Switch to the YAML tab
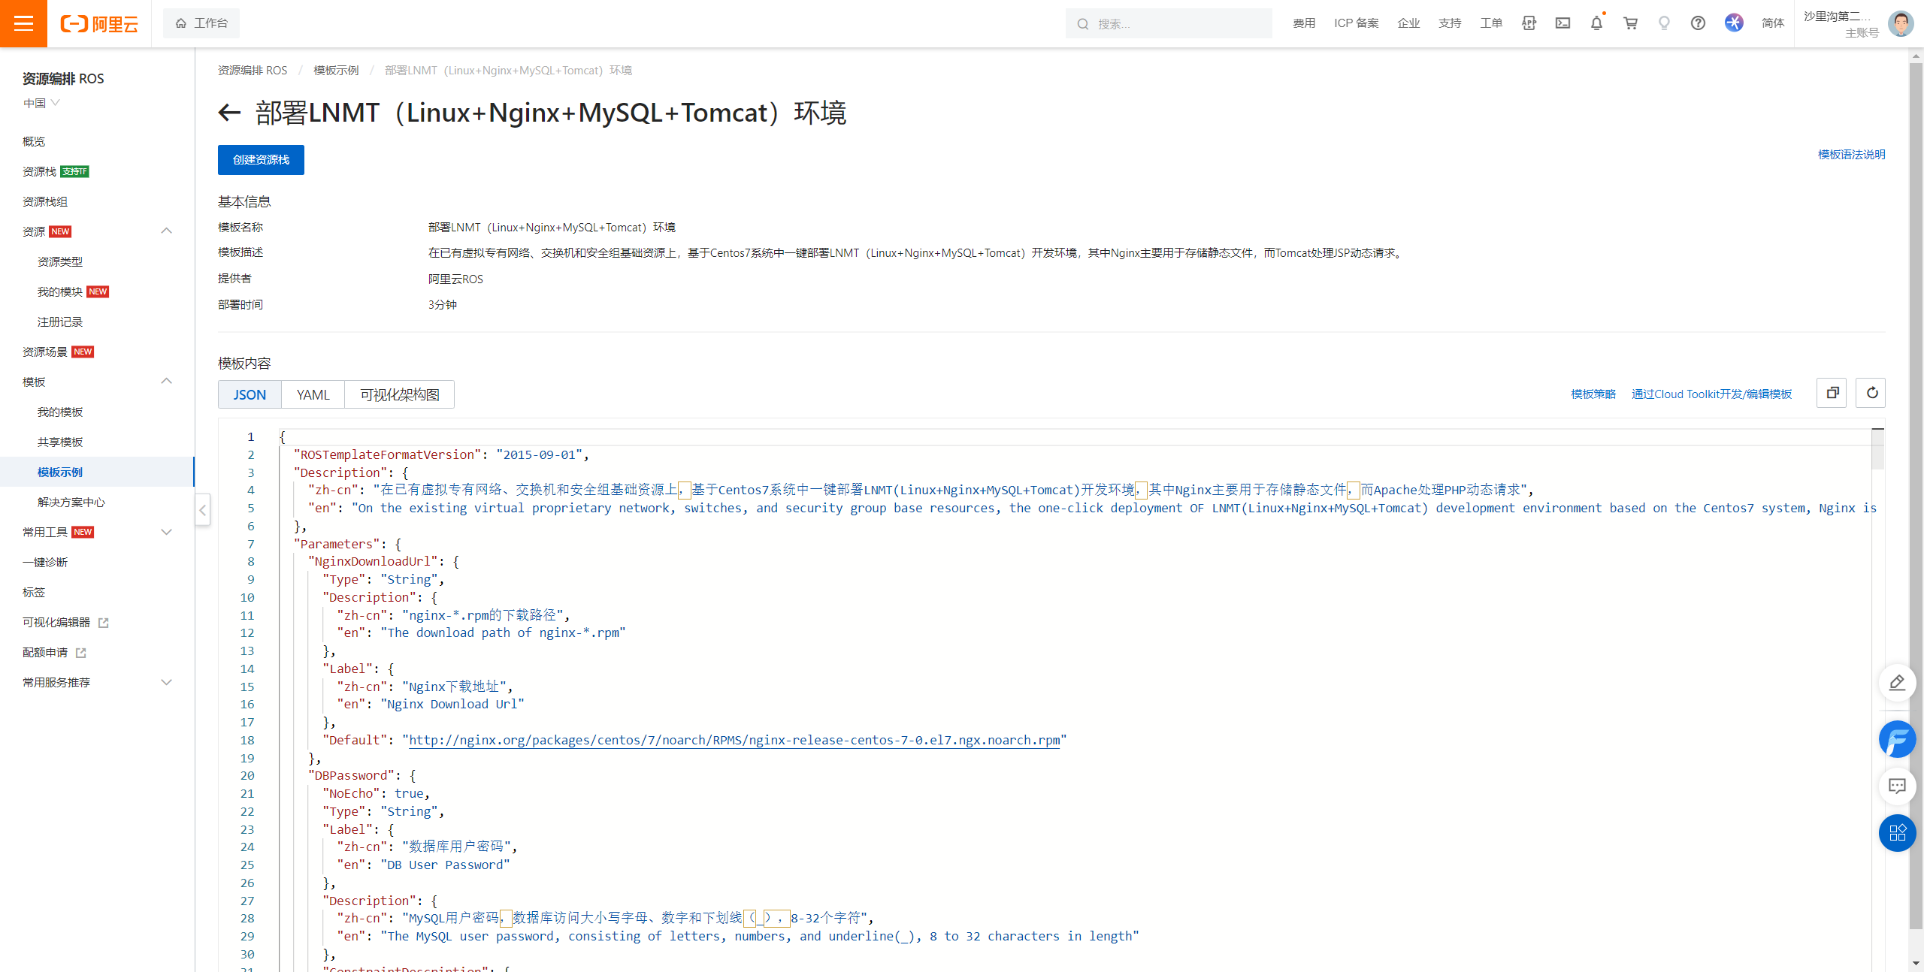The image size is (1924, 972). [313, 394]
